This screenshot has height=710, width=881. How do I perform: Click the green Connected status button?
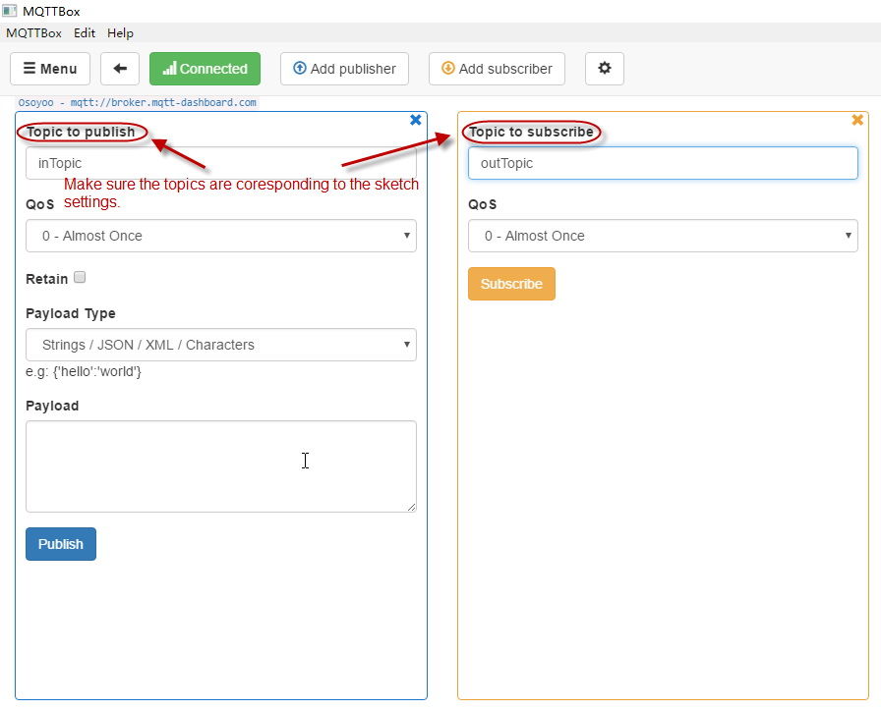[205, 69]
